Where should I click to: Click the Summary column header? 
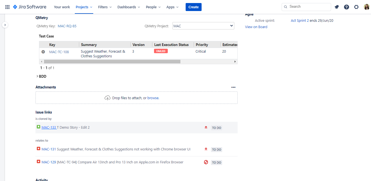89,45
